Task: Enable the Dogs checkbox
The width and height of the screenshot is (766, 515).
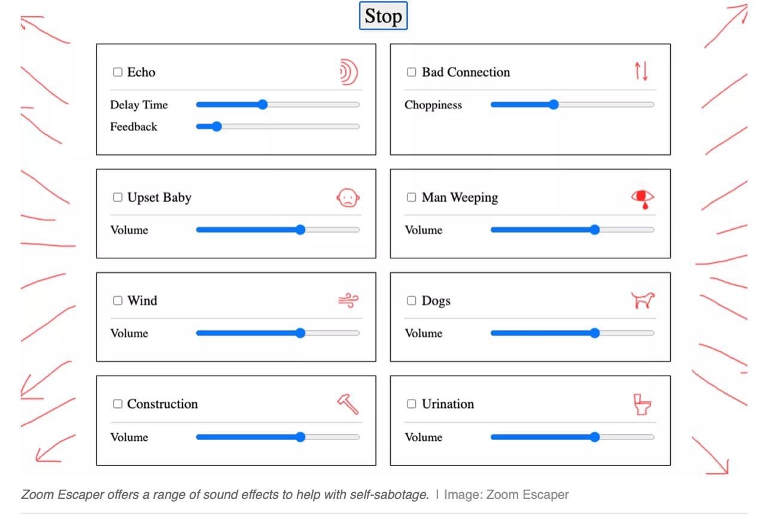Action: pyautogui.click(x=412, y=301)
